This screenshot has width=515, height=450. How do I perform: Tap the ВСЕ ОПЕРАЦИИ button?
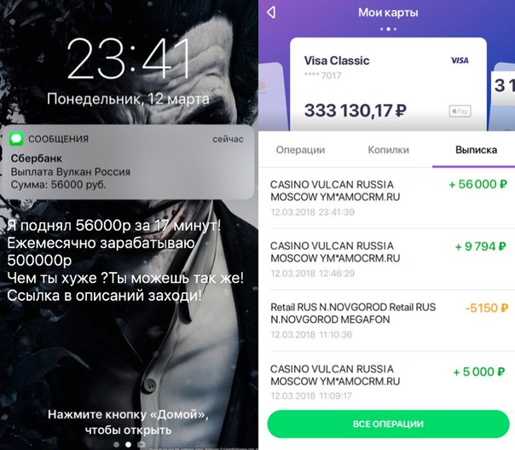388,424
